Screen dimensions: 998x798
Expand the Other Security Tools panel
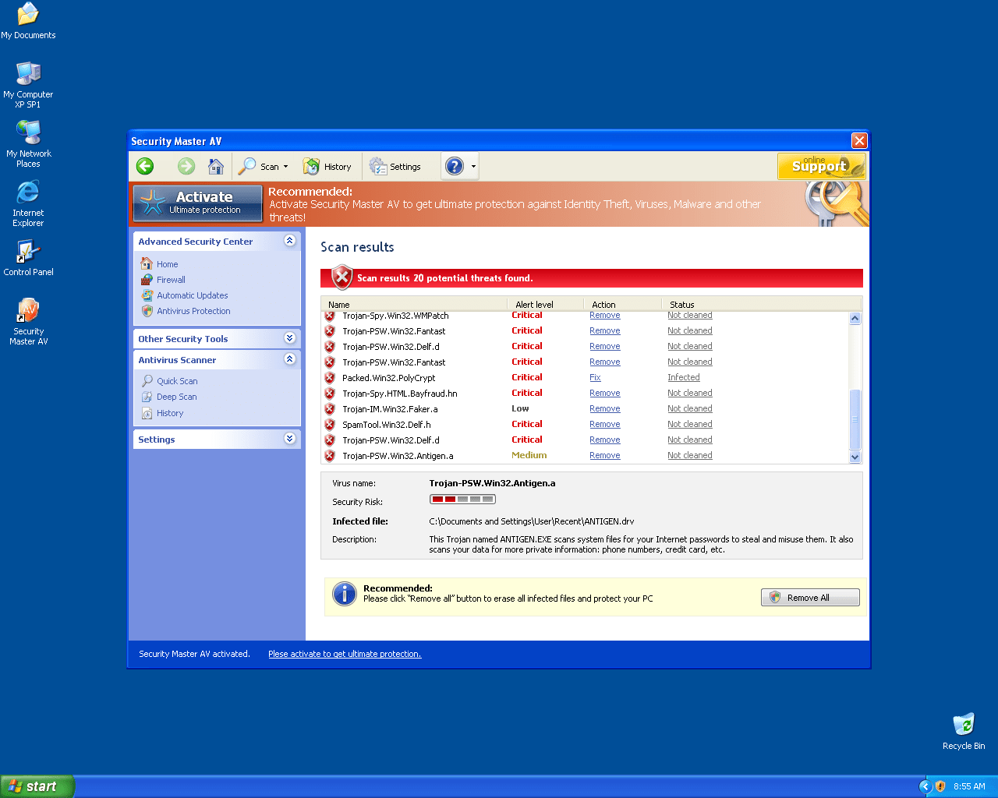point(290,338)
